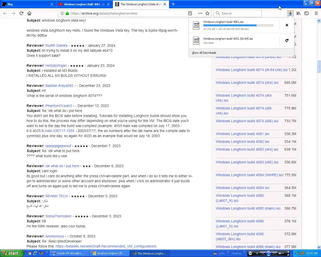Select The Windows Longhorn/Vista Archive tab

pos(141,4)
